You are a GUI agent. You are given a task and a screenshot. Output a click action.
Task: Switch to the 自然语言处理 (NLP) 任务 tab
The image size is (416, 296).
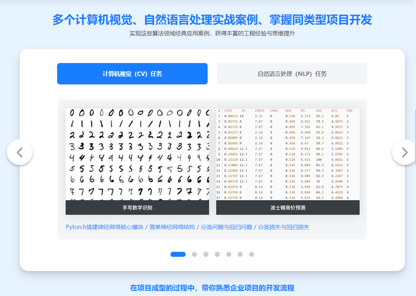tap(292, 74)
